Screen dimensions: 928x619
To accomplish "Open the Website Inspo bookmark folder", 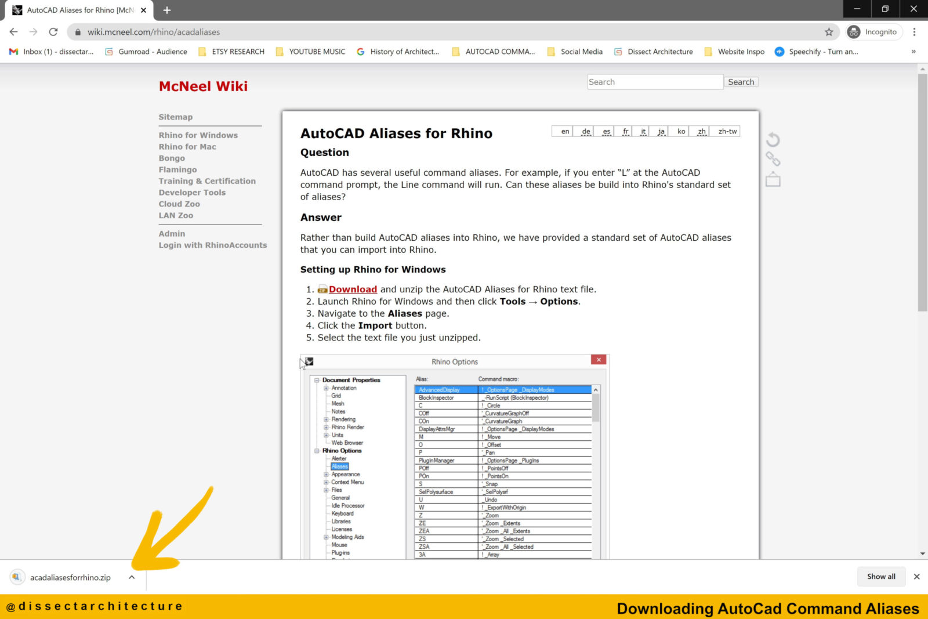I will (734, 52).
